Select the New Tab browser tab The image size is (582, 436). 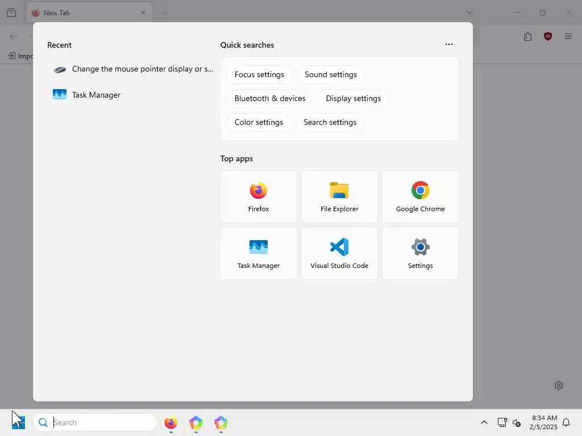[89, 13]
